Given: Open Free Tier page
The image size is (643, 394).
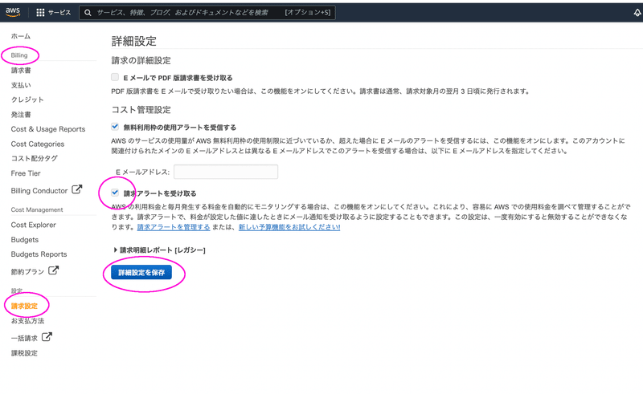Looking at the screenshot, I should (x=26, y=173).
